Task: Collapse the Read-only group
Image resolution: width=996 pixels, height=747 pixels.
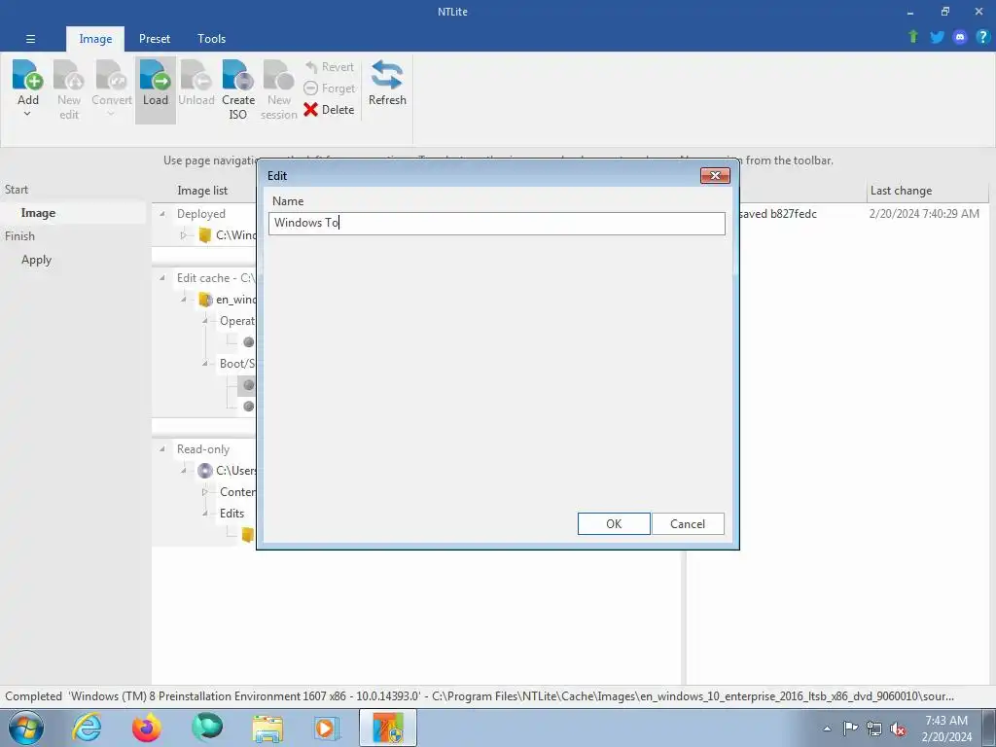Action: coord(162,449)
